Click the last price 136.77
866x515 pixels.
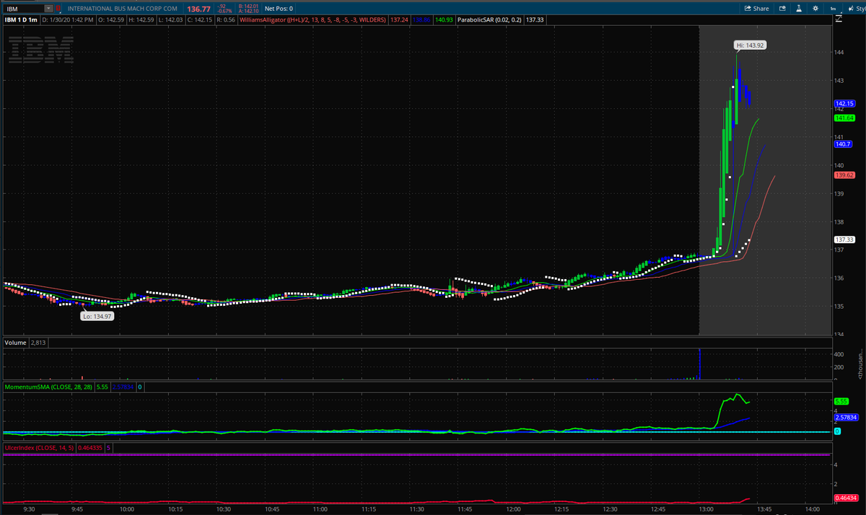198,9
